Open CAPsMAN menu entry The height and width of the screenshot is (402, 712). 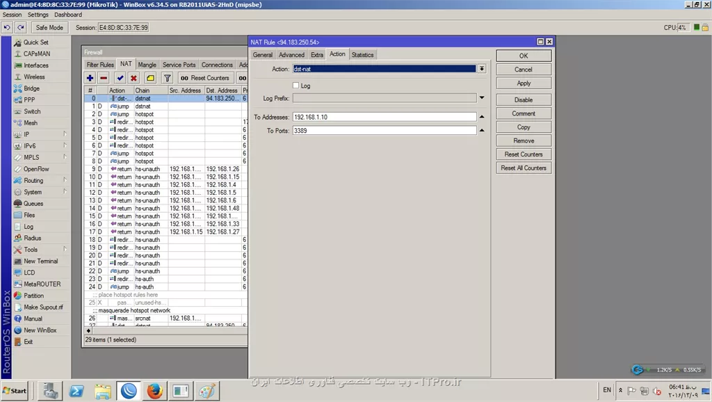click(x=36, y=54)
